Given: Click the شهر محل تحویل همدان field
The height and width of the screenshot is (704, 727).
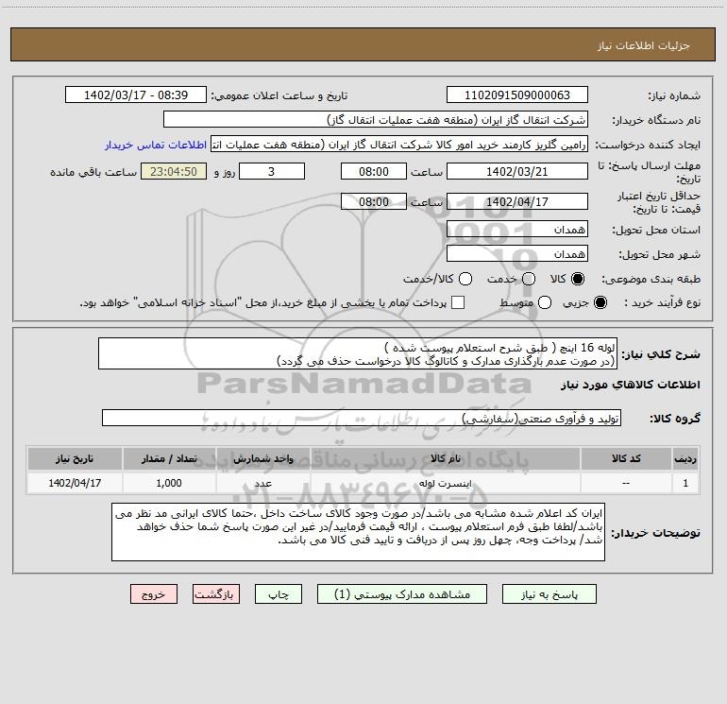Looking at the screenshot, I should (517, 254).
